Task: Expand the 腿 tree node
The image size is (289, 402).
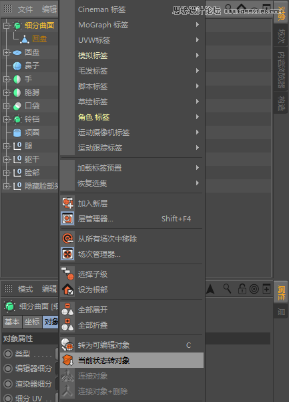Action: coord(7,146)
